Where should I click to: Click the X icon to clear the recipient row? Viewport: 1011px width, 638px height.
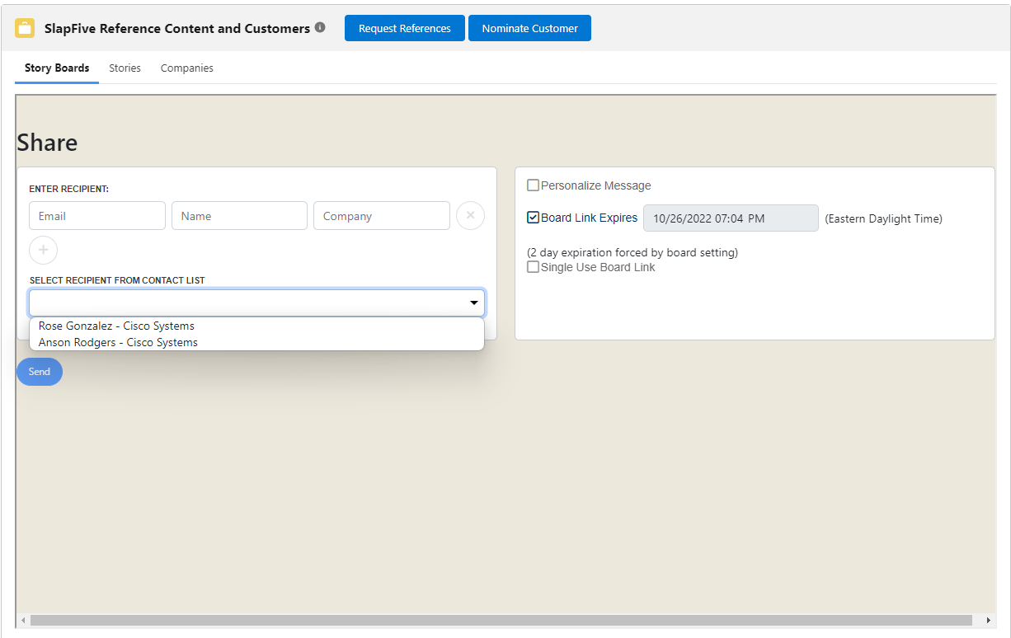(x=470, y=215)
